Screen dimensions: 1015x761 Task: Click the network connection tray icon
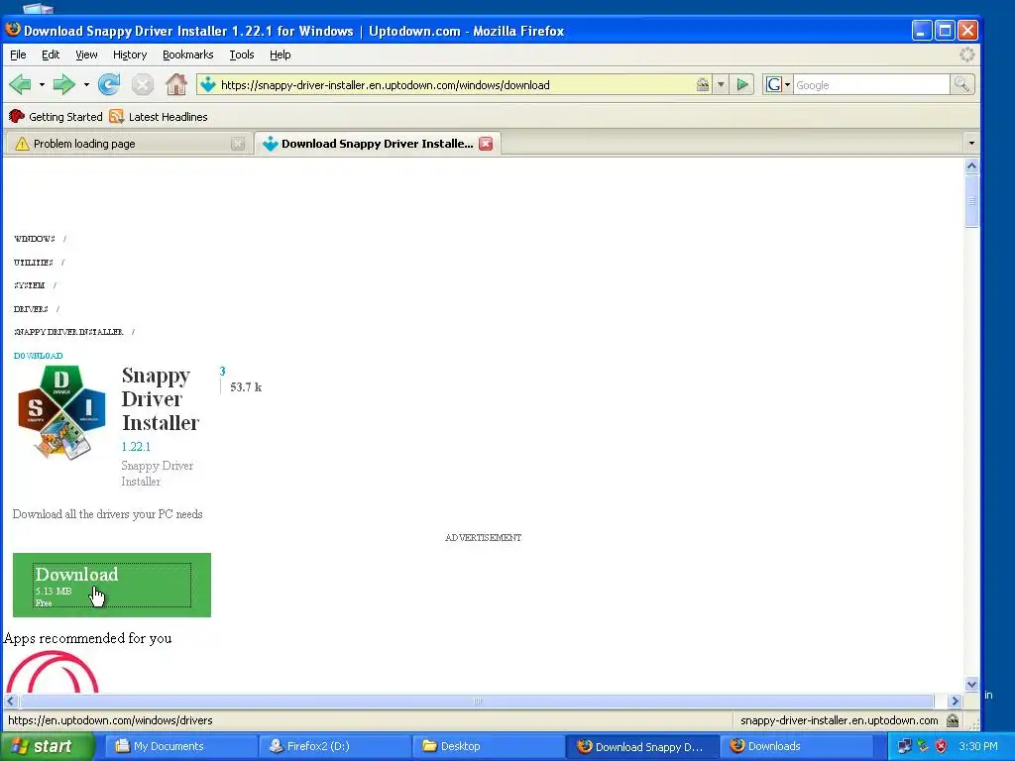tap(904, 746)
